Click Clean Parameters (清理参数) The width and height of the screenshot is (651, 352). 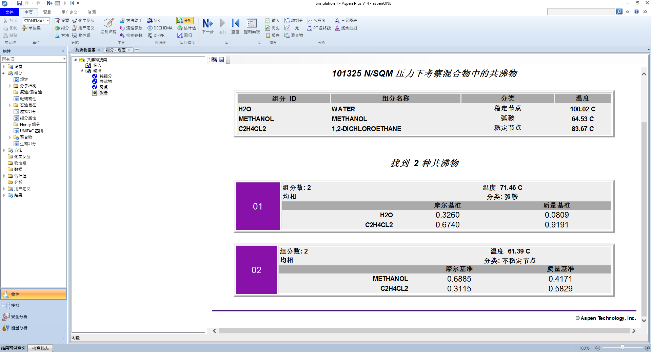pyautogui.click(x=131, y=28)
